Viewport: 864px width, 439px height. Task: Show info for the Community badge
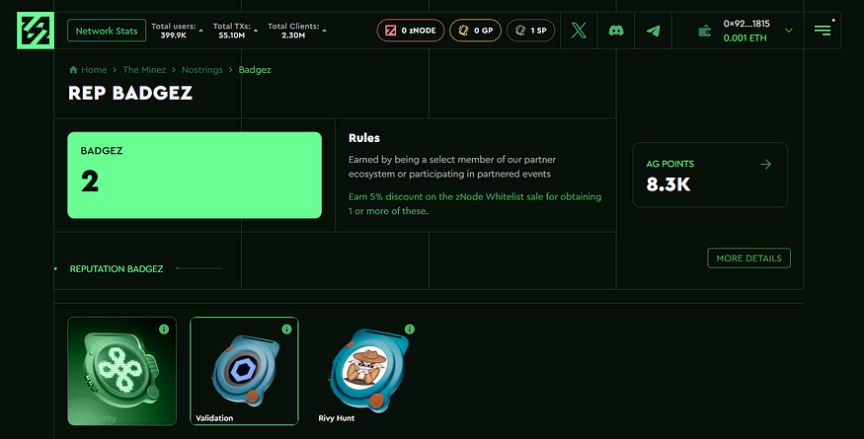coord(164,329)
